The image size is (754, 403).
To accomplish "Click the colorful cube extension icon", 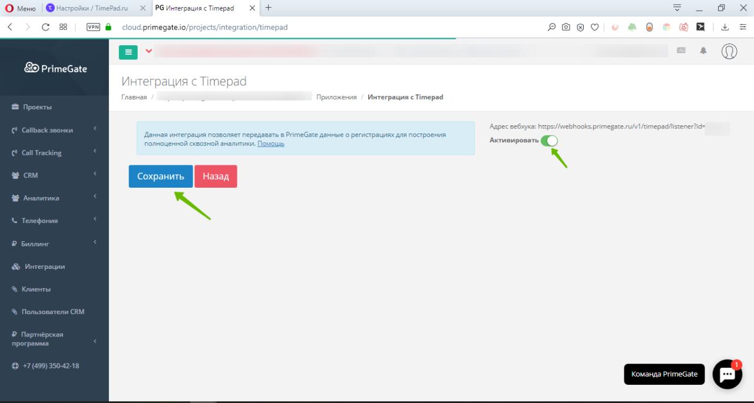I will (667, 27).
